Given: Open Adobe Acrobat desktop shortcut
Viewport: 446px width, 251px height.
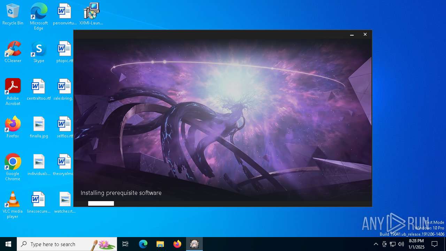Looking at the screenshot, I should (13, 92).
